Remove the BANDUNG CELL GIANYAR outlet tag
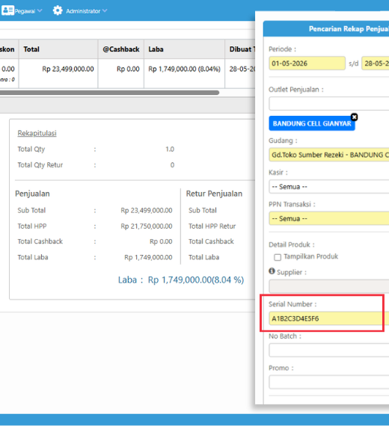Viewport: 389px width, 426px height. pyautogui.click(x=354, y=117)
